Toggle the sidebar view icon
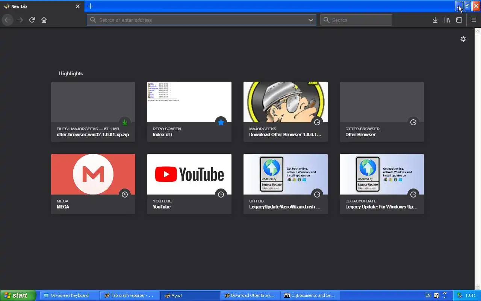481x301 pixels. point(459,20)
